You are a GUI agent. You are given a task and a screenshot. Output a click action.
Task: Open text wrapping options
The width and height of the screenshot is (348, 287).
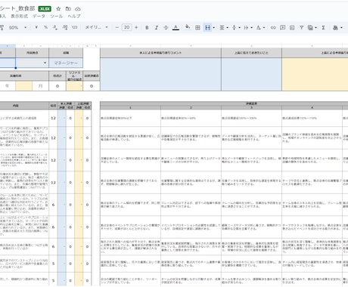coord(248,27)
